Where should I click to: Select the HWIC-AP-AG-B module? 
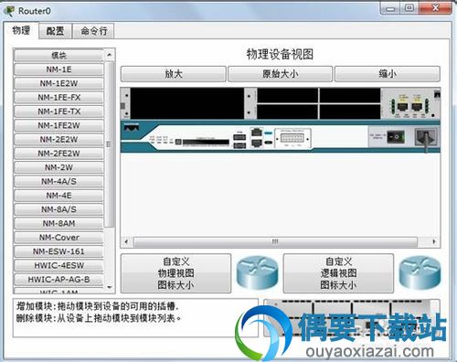click(x=58, y=280)
